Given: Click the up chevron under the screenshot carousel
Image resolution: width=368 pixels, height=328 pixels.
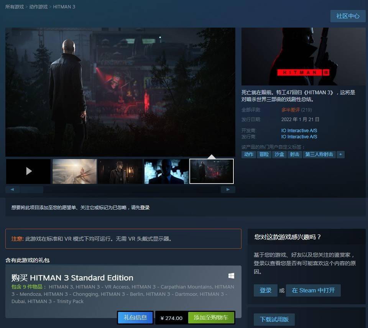Looking at the screenshot, I should click(212, 156).
